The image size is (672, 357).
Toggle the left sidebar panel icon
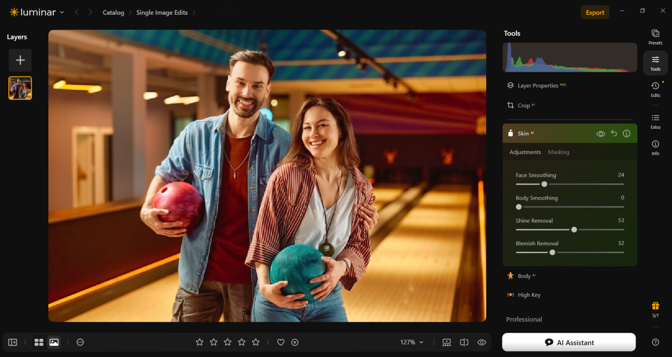[13, 342]
